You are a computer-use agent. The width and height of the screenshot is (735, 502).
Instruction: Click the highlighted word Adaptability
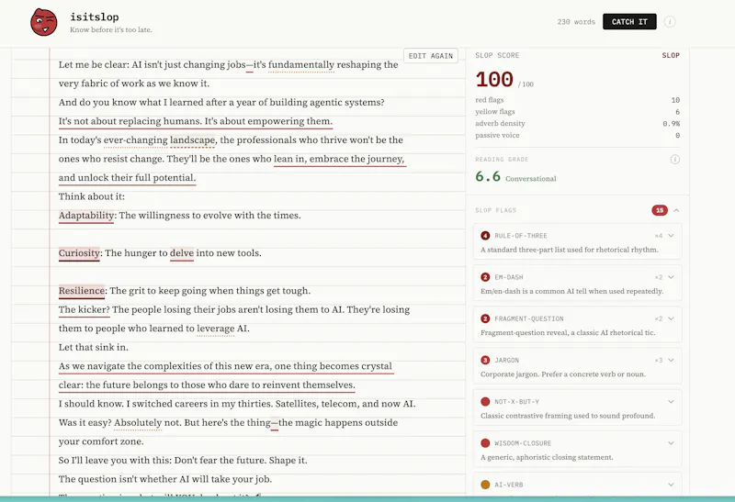[86, 216]
